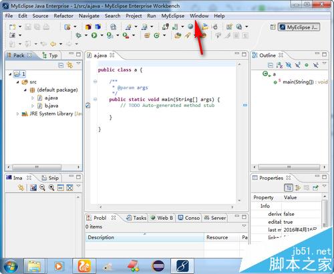The width and height of the screenshot is (334, 274).
Task: Open Eclipse icon in taskbar
Action: click(158, 266)
